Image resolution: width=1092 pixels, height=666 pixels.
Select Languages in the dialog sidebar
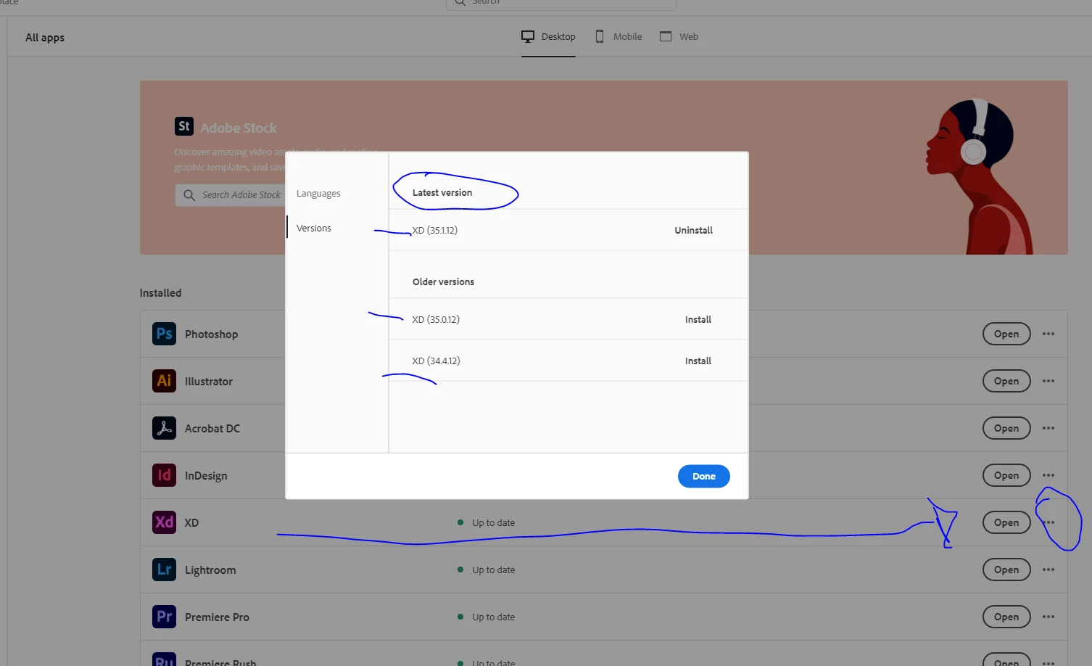point(318,194)
